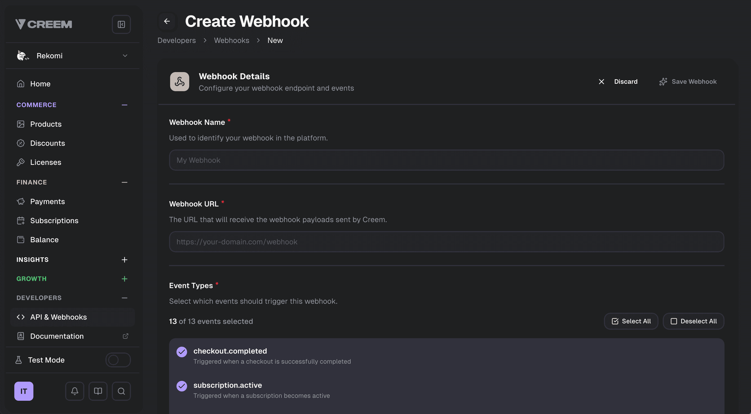Click the Developers breadcrumb
Image resolution: width=751 pixels, height=414 pixels.
(x=177, y=41)
